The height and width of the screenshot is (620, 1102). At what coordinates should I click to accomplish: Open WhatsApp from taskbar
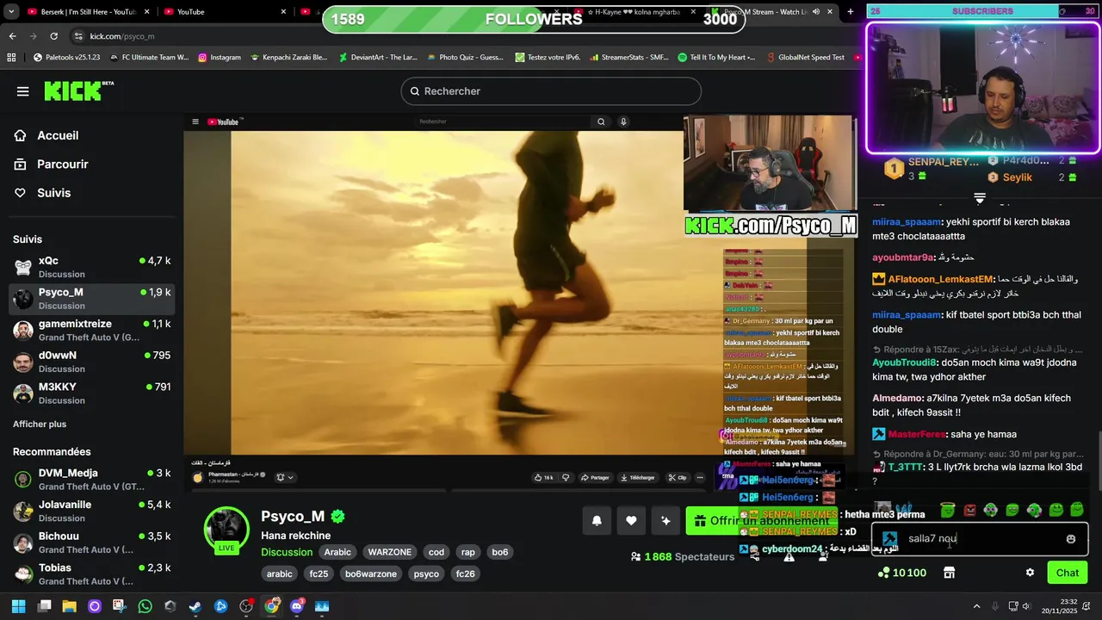pyautogui.click(x=145, y=606)
